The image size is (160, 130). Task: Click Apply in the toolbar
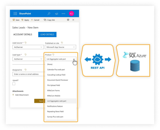point(25,20)
